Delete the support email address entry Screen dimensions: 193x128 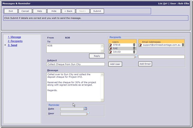pos(183,45)
